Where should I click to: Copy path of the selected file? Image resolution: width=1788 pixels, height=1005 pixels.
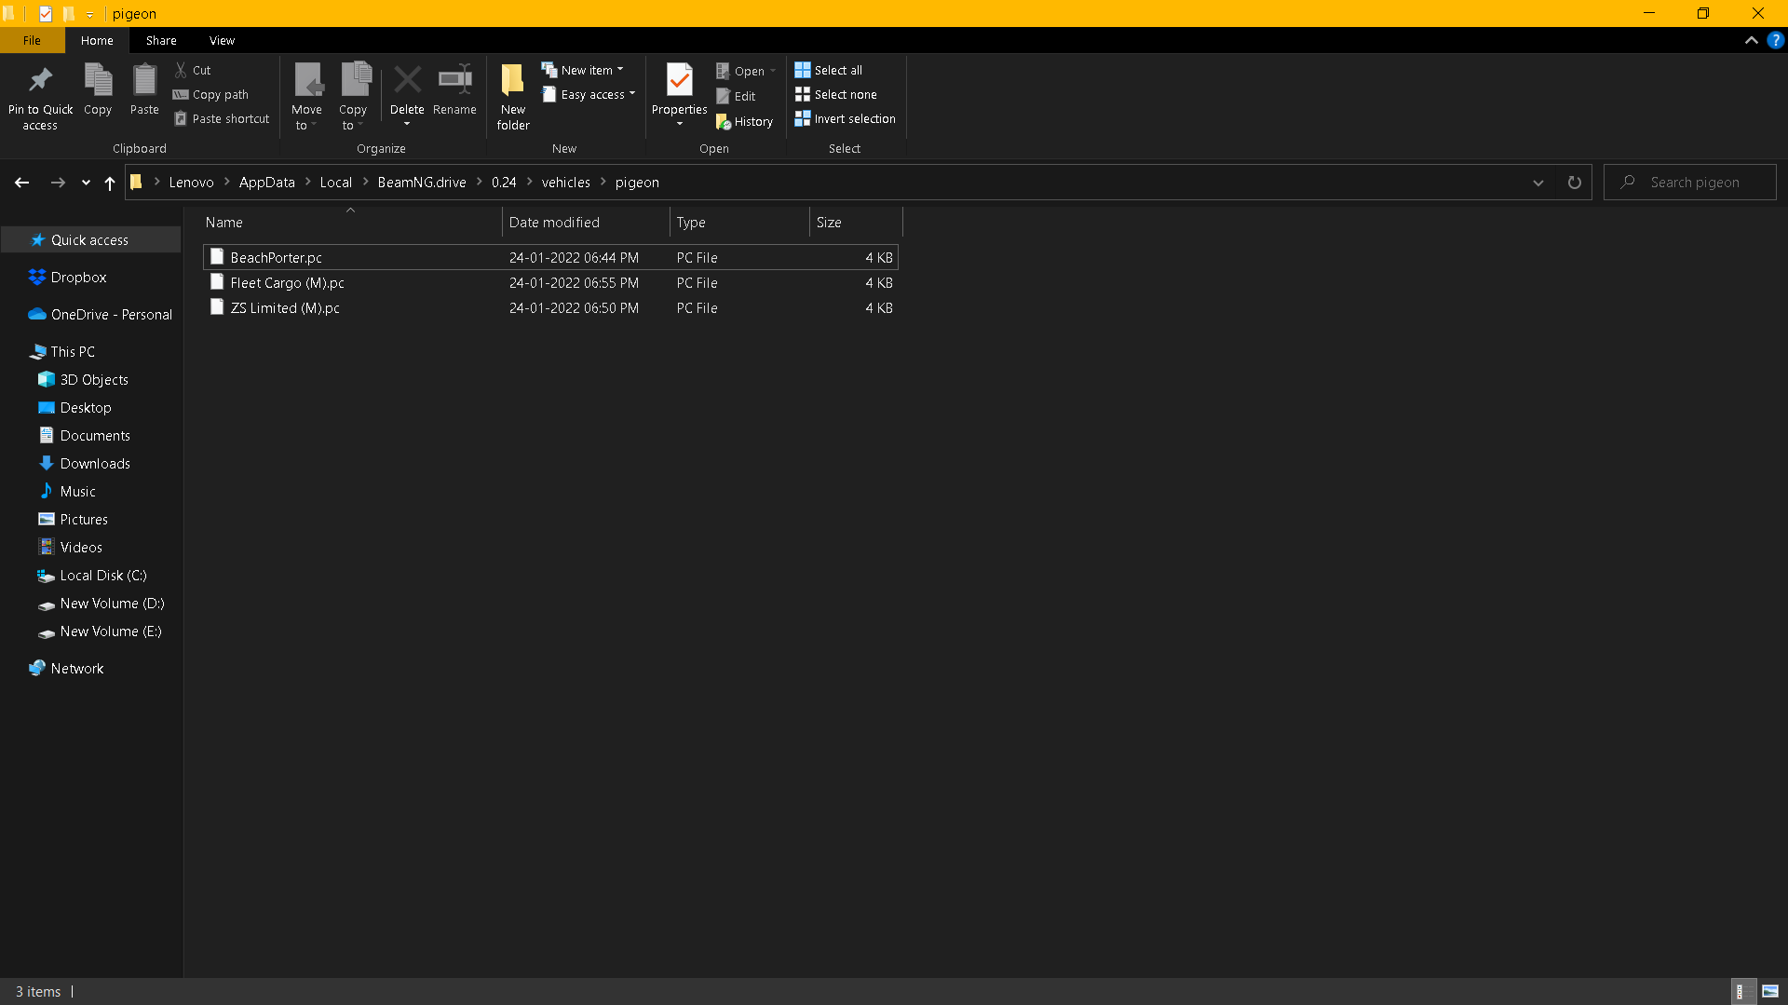[x=210, y=94]
